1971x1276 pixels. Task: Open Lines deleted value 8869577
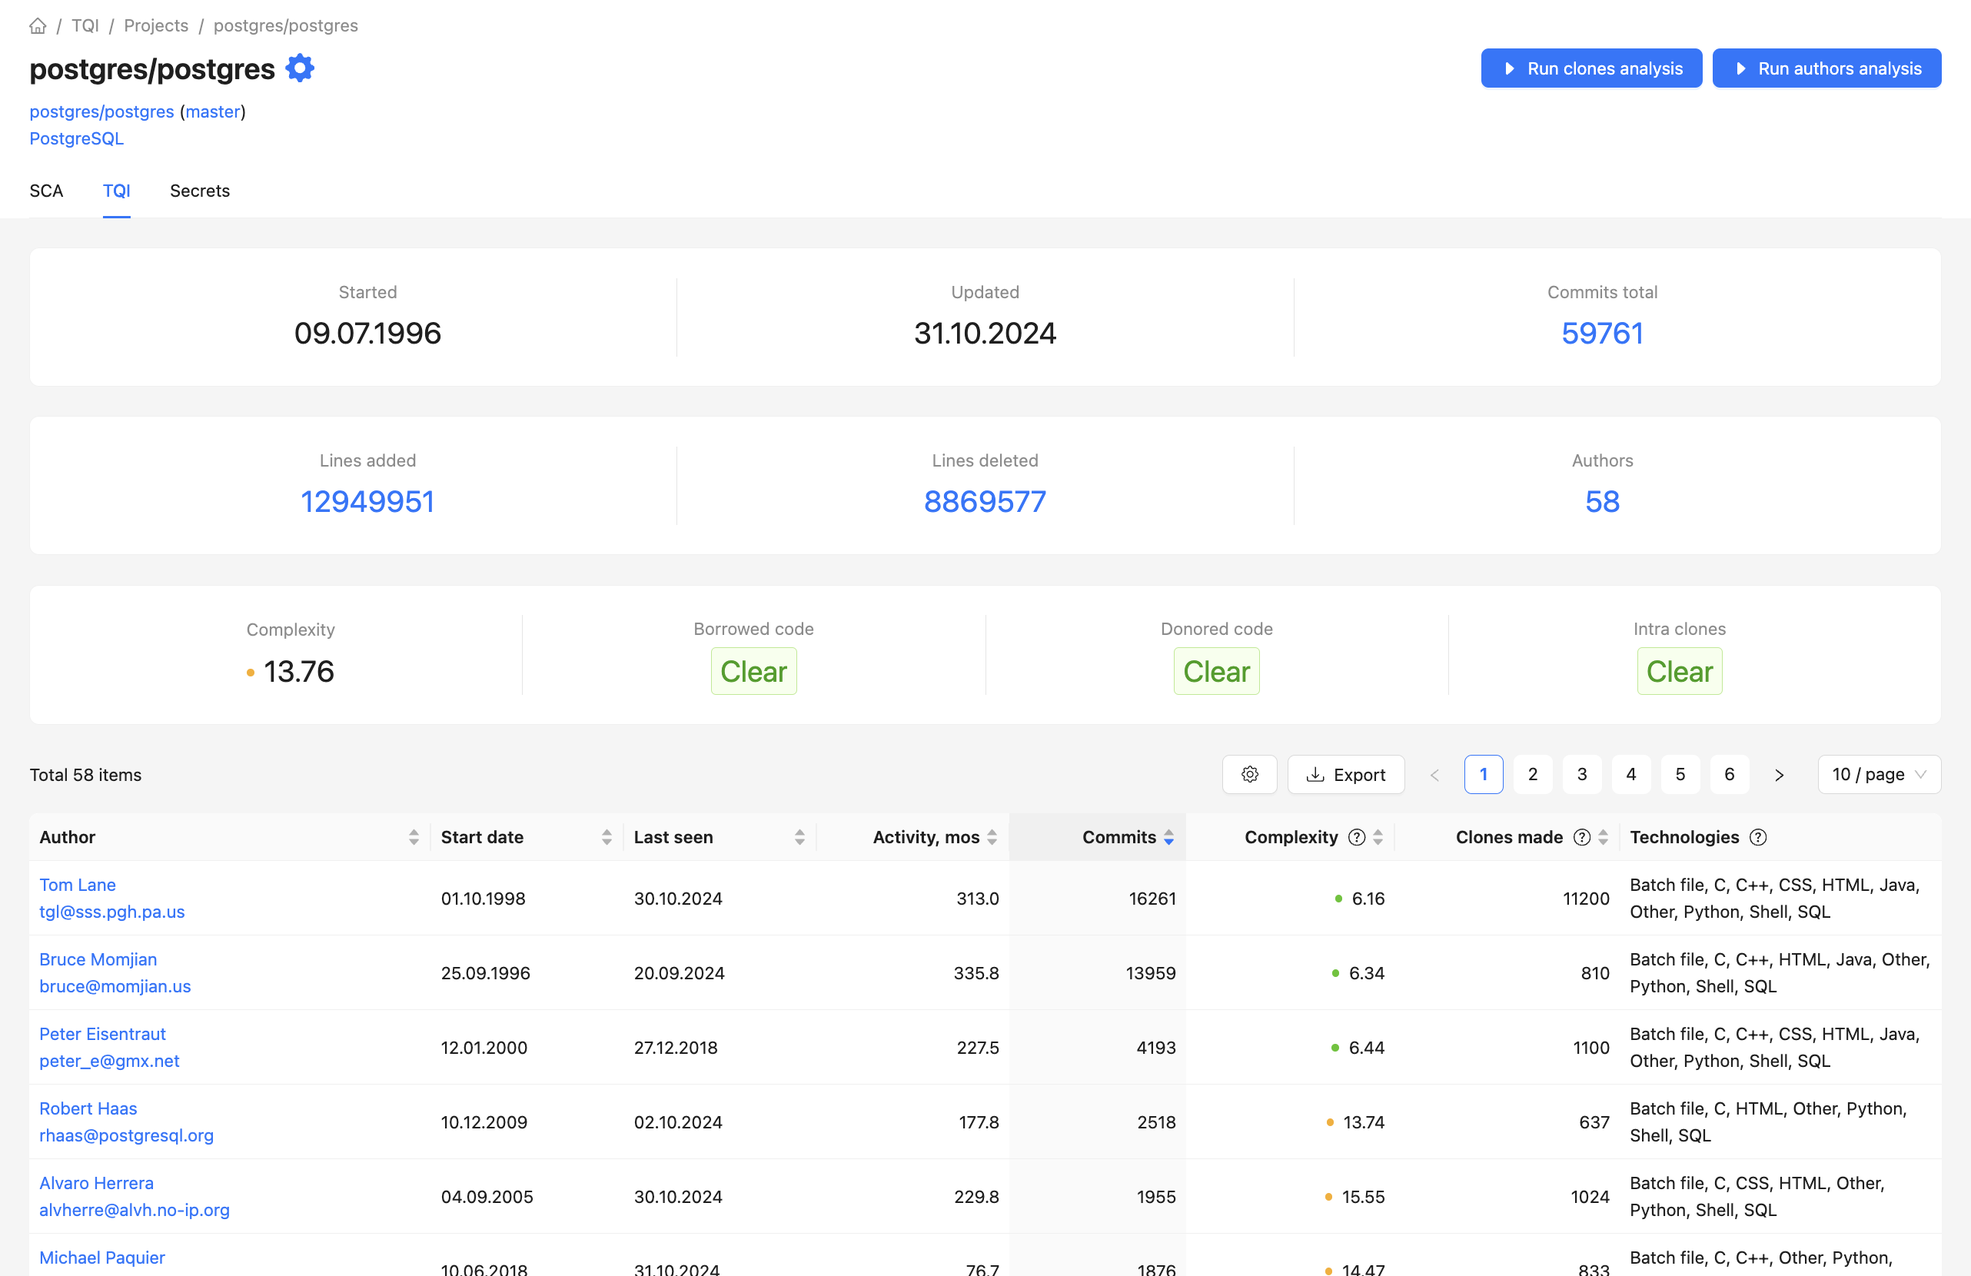pyautogui.click(x=985, y=501)
